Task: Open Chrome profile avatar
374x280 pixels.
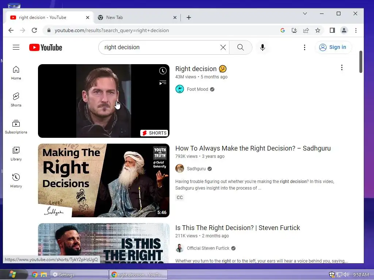Action: [x=344, y=30]
